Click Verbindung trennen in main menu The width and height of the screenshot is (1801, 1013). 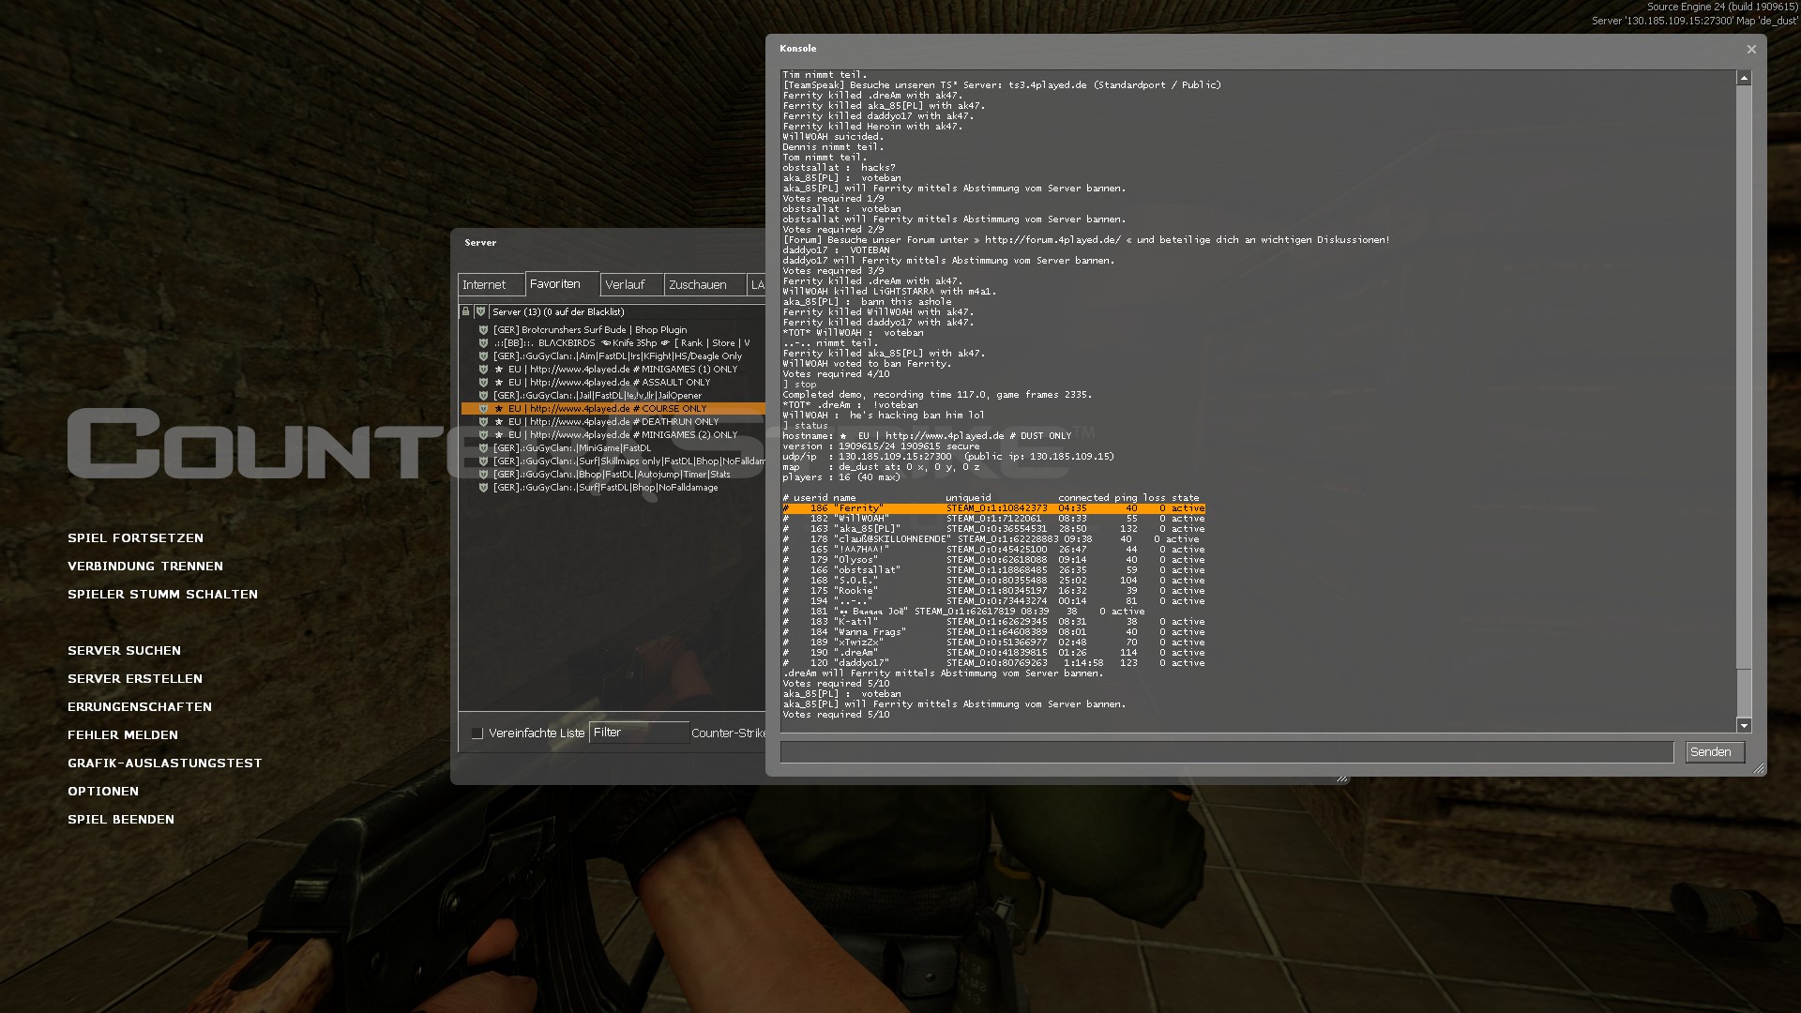point(145,567)
